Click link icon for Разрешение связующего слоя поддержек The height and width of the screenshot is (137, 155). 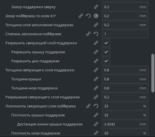point(96,97)
